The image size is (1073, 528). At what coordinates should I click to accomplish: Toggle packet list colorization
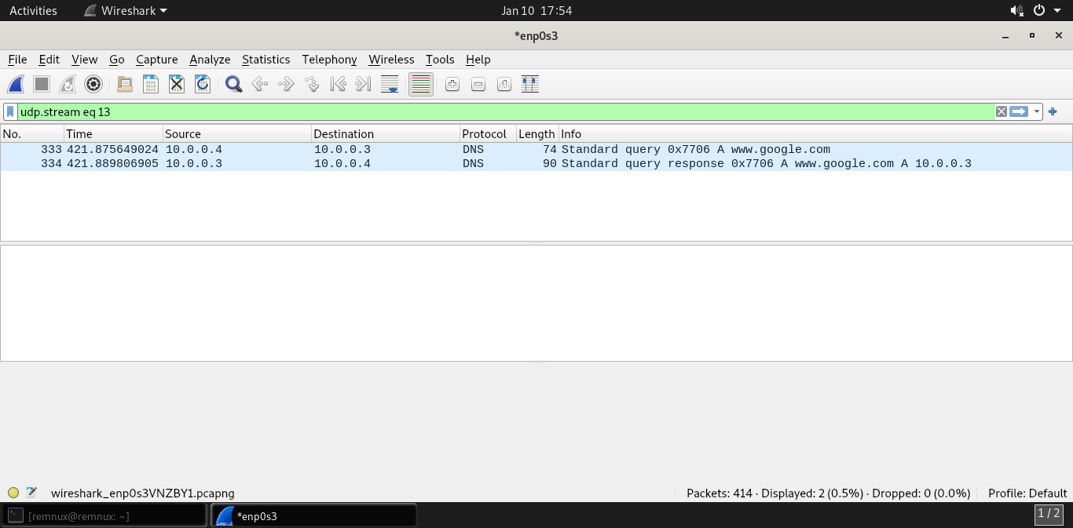coord(420,84)
